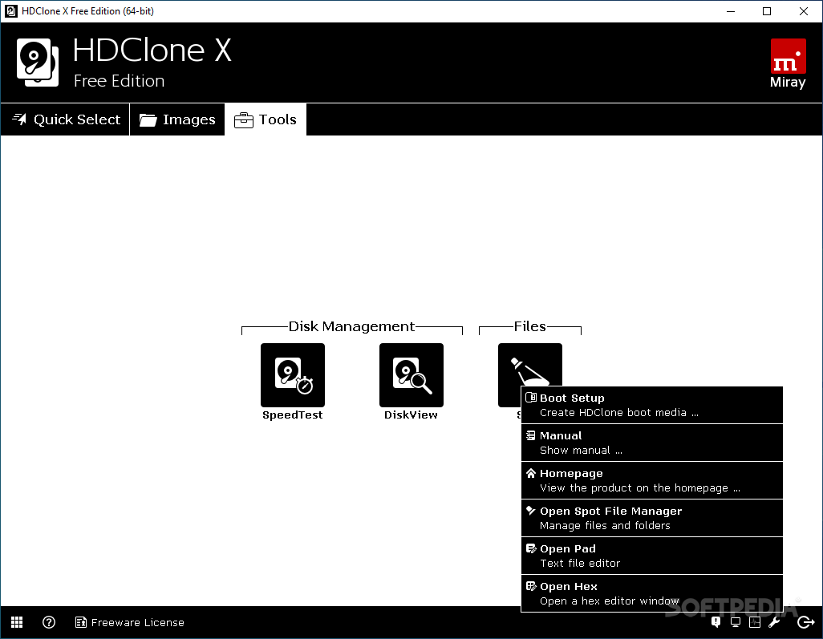Click the exit arrow icon
The height and width of the screenshot is (639, 823).
coord(805,622)
